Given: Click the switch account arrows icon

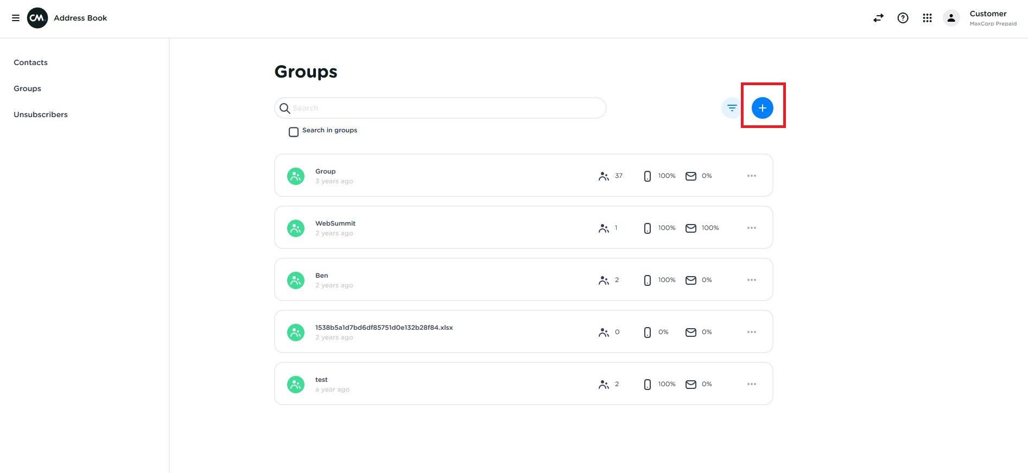Looking at the screenshot, I should 878,18.
